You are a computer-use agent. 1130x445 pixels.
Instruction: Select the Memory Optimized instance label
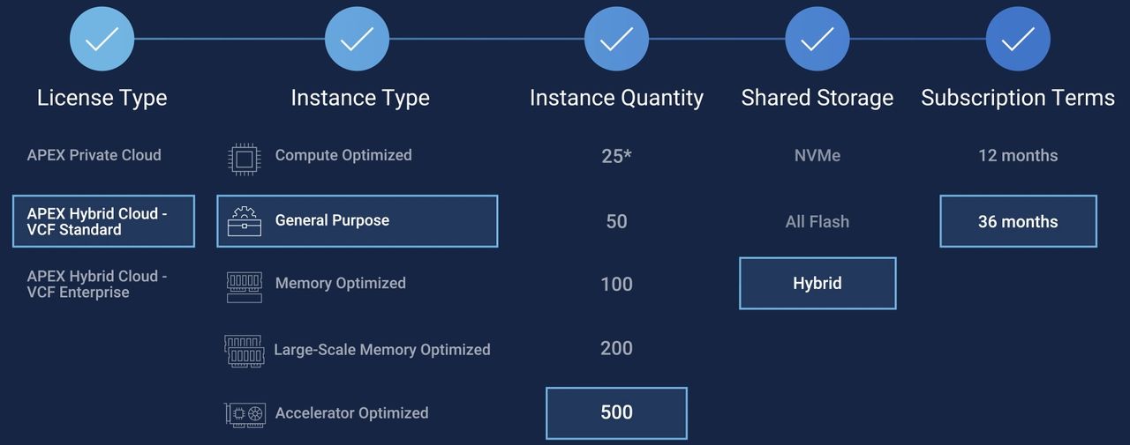(341, 284)
